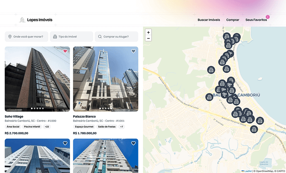
Task: Click the location pin icon in search
Action: point(10,36)
